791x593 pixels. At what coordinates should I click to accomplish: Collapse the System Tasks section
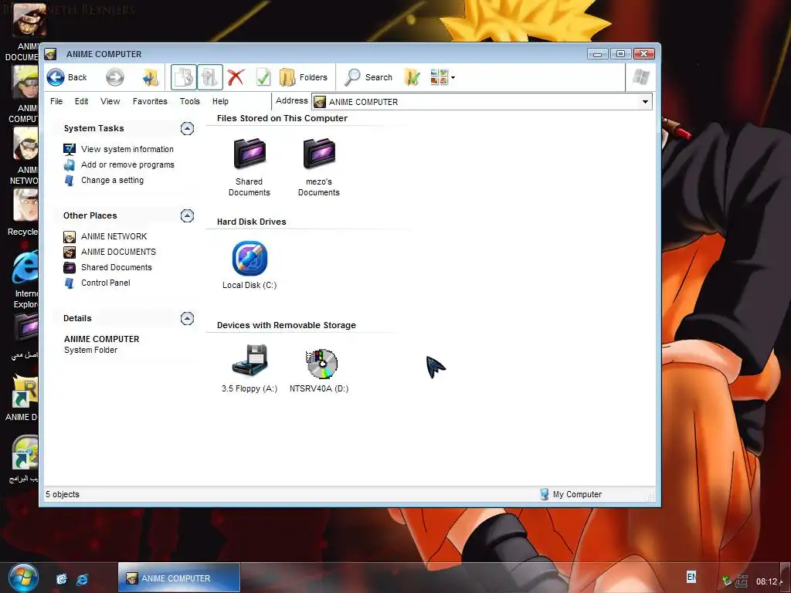click(187, 129)
